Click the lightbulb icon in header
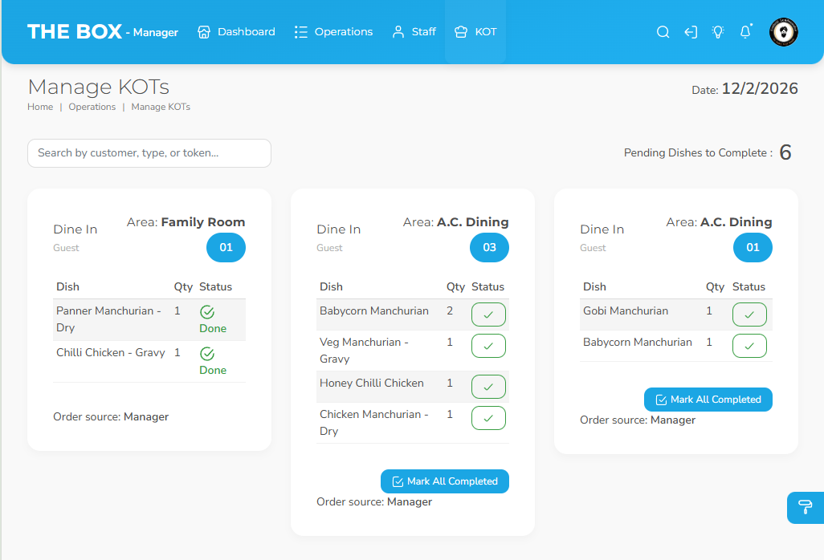The image size is (824, 560). coord(718,32)
